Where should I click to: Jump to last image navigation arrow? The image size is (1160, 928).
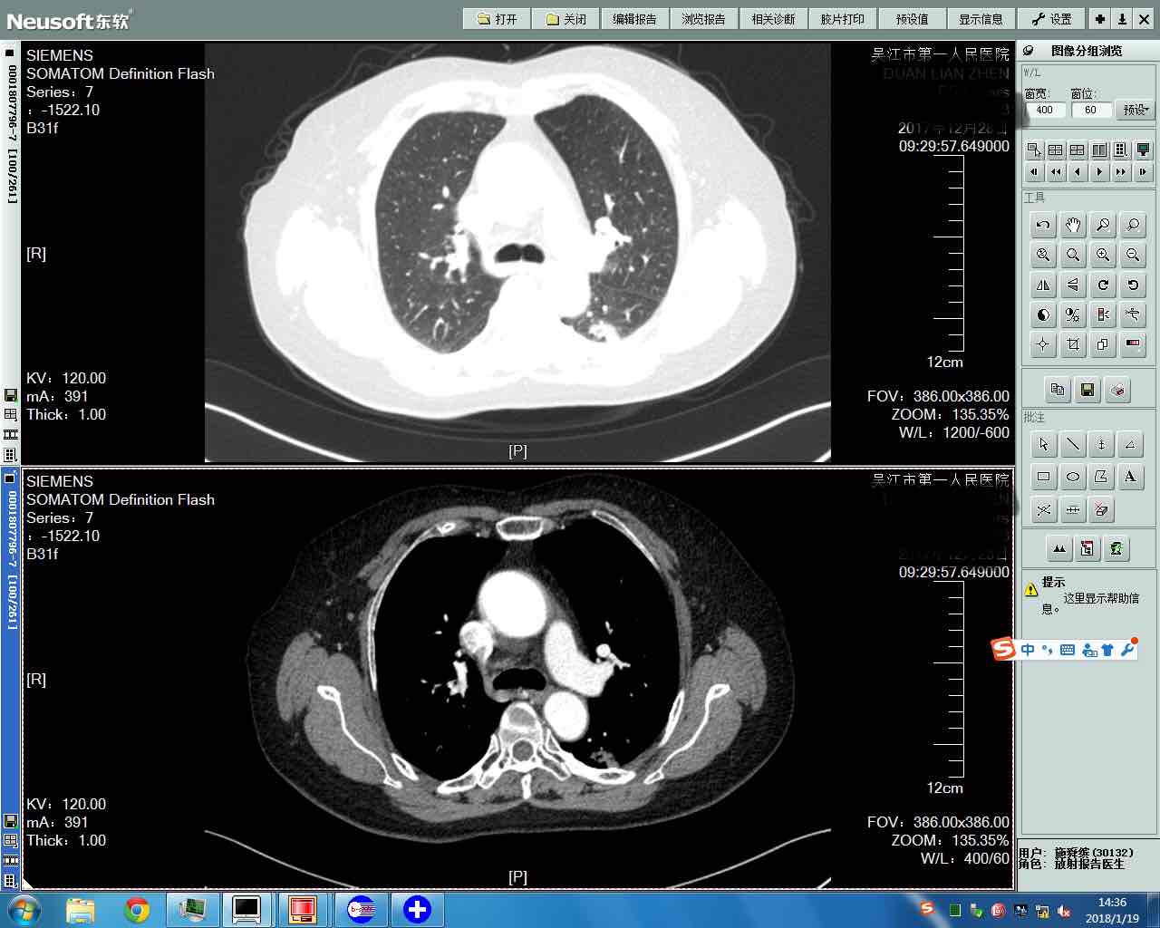pos(1143,172)
